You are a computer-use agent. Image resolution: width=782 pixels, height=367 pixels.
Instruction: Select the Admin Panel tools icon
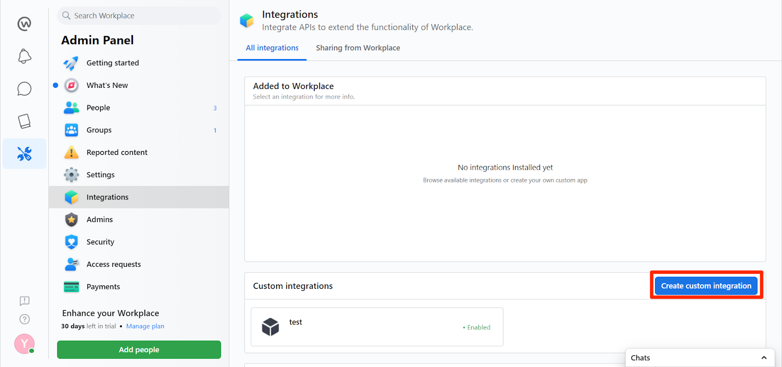point(24,154)
